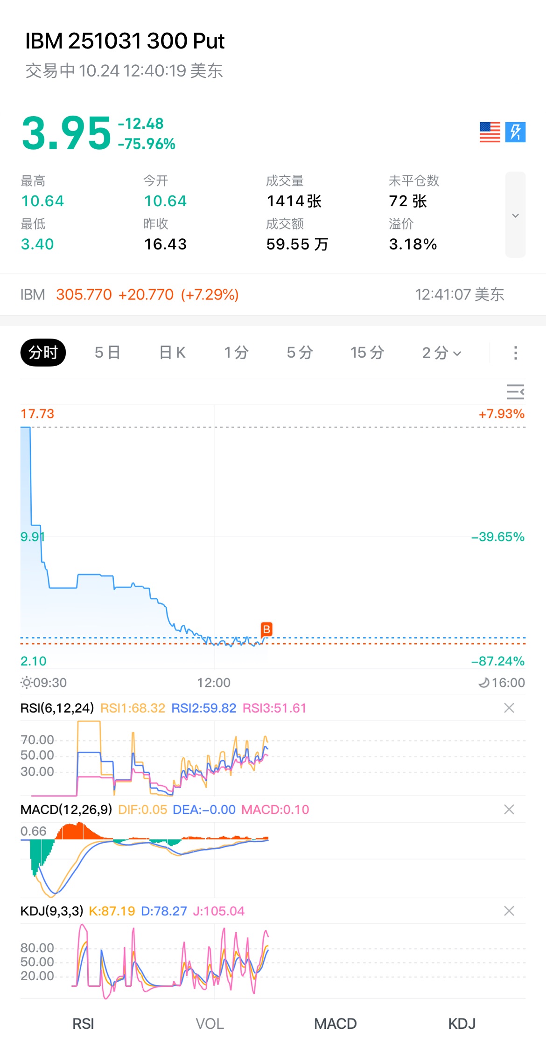Screen dimensions: 546x1053
Task: Close the MACD indicator panel
Action: coord(509,809)
